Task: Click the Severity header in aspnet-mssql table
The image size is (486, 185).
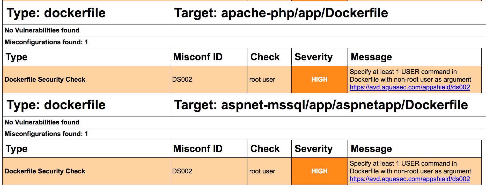Action: [x=314, y=149]
